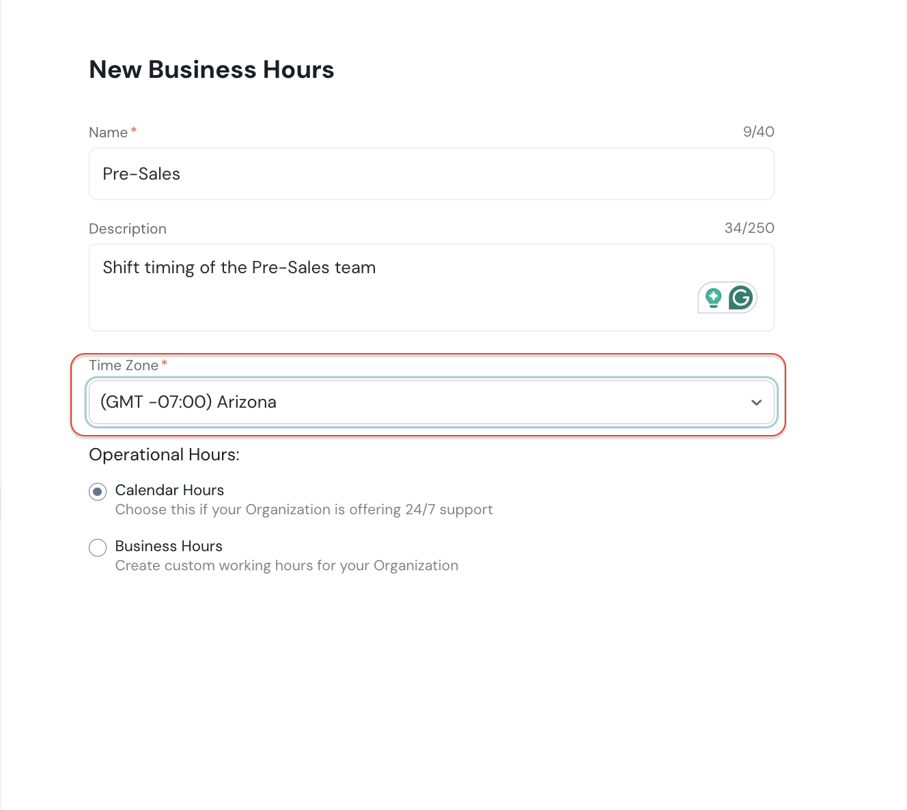Click the New Business Hours heading
This screenshot has height=810, width=907.
(x=212, y=70)
